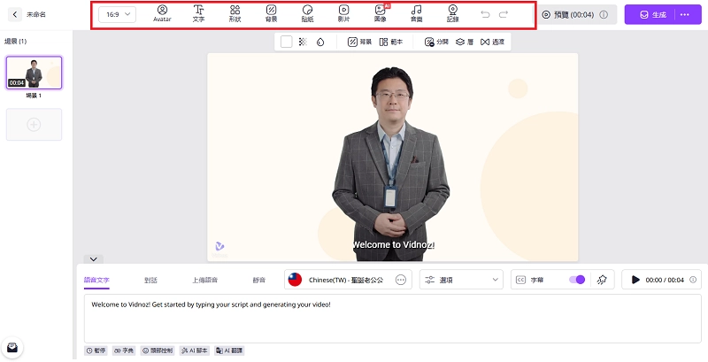This screenshot has width=708, height=362.
Task: Open the 音樂 music tool
Action: coord(416,13)
